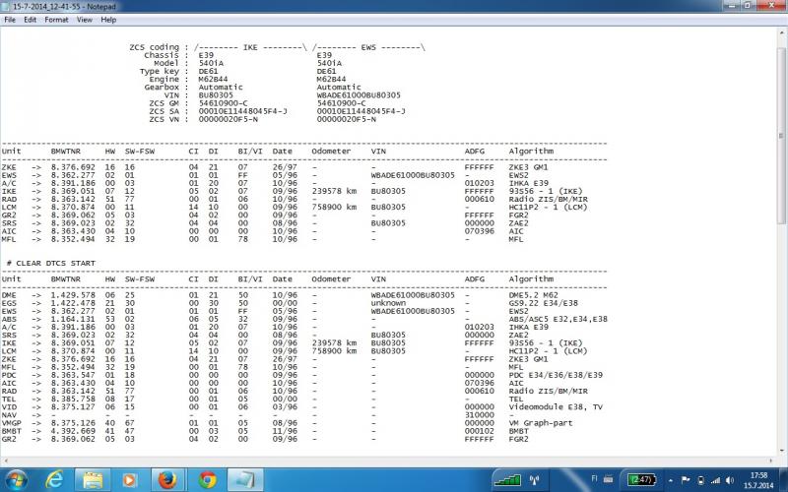The height and width of the screenshot is (492, 788).
Task: Click the 'GS9.22 E34/E38' algorithm text
Action: pyautogui.click(x=544, y=303)
